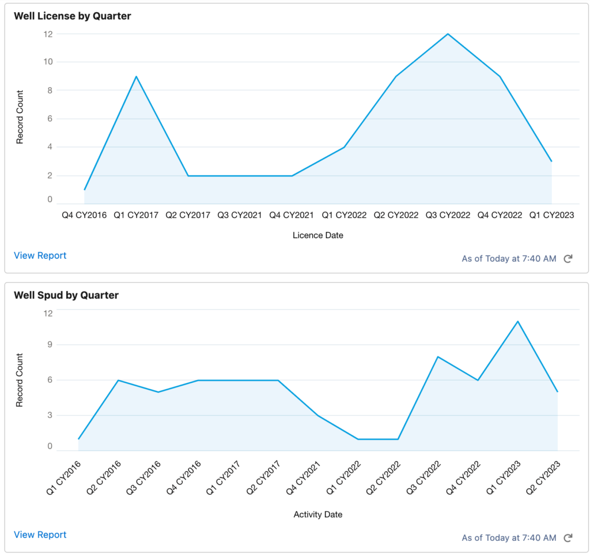Click the Well License by Quarter title
Image resolution: width=590 pixels, height=557 pixels.
click(72, 16)
